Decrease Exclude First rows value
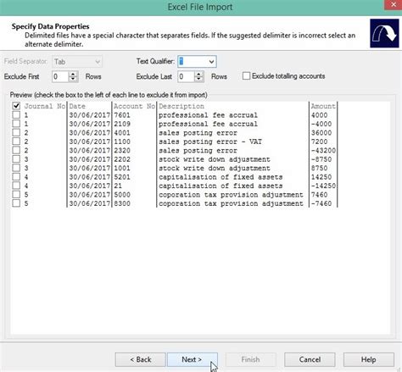 pos(73,80)
